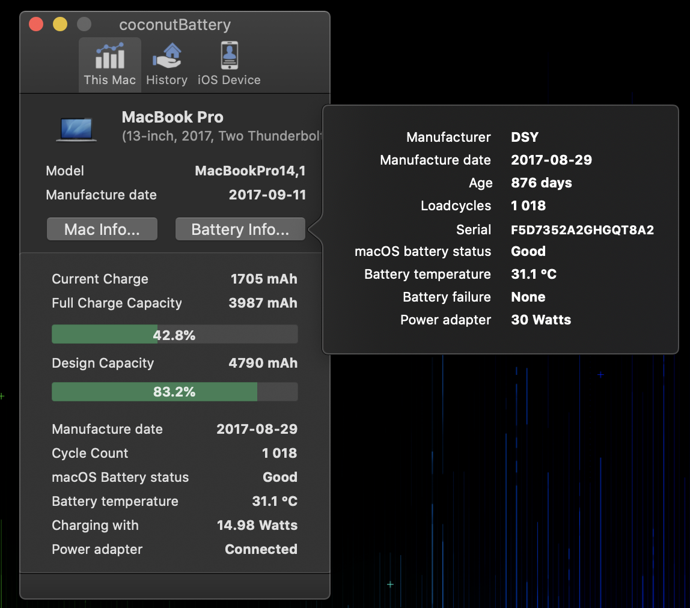
Task: Select the 2017-09-11 manufacture date value
Action: (267, 195)
